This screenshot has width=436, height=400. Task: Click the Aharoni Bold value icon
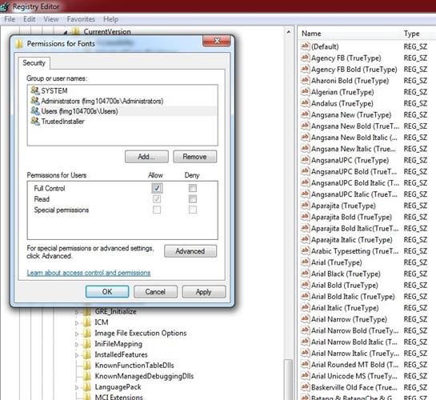click(305, 80)
